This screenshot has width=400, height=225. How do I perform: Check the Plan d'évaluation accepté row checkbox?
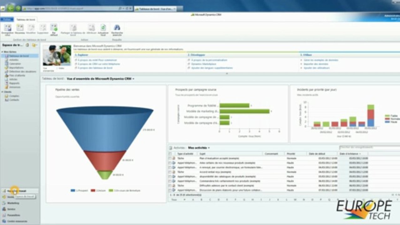170,158
